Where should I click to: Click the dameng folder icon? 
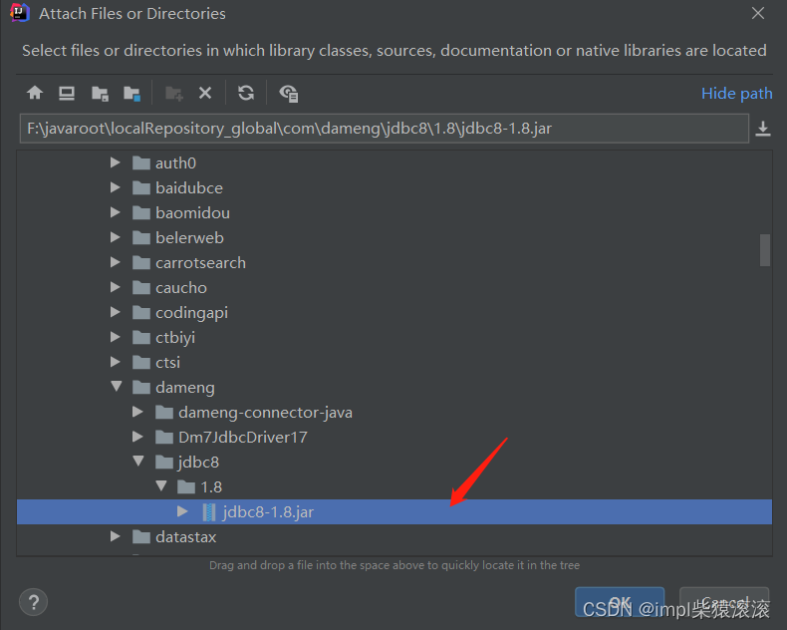(x=141, y=388)
